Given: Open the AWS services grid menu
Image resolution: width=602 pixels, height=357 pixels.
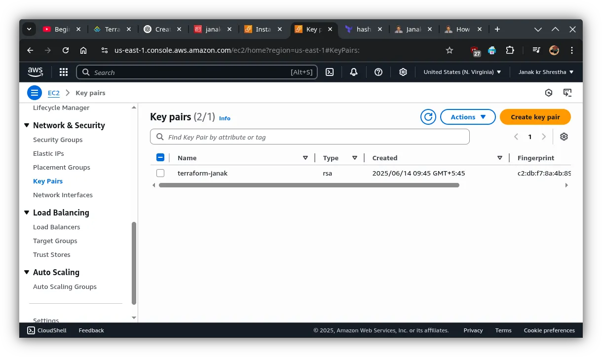Looking at the screenshot, I should pyautogui.click(x=63, y=72).
